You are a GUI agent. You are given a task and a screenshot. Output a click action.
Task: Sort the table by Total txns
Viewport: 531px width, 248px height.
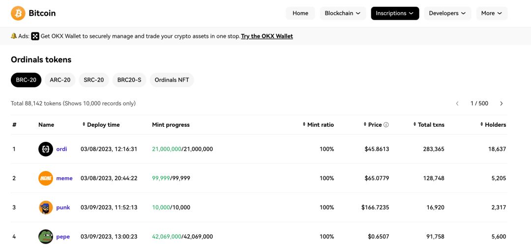(x=429, y=125)
